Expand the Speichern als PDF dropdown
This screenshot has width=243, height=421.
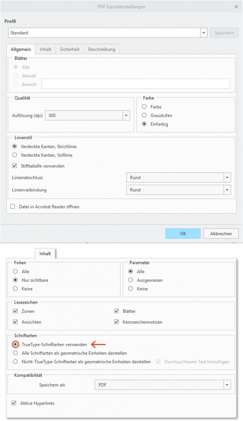[x=227, y=385]
